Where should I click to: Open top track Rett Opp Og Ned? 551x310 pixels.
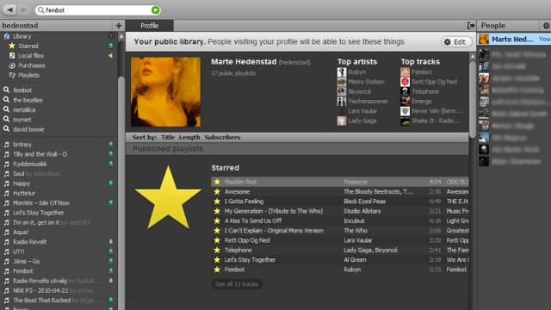click(x=434, y=82)
